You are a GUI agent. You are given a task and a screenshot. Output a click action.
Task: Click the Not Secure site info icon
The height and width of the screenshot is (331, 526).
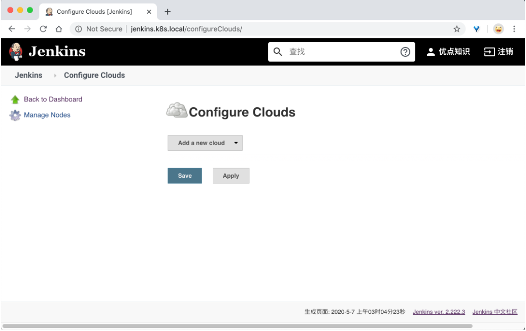point(79,29)
